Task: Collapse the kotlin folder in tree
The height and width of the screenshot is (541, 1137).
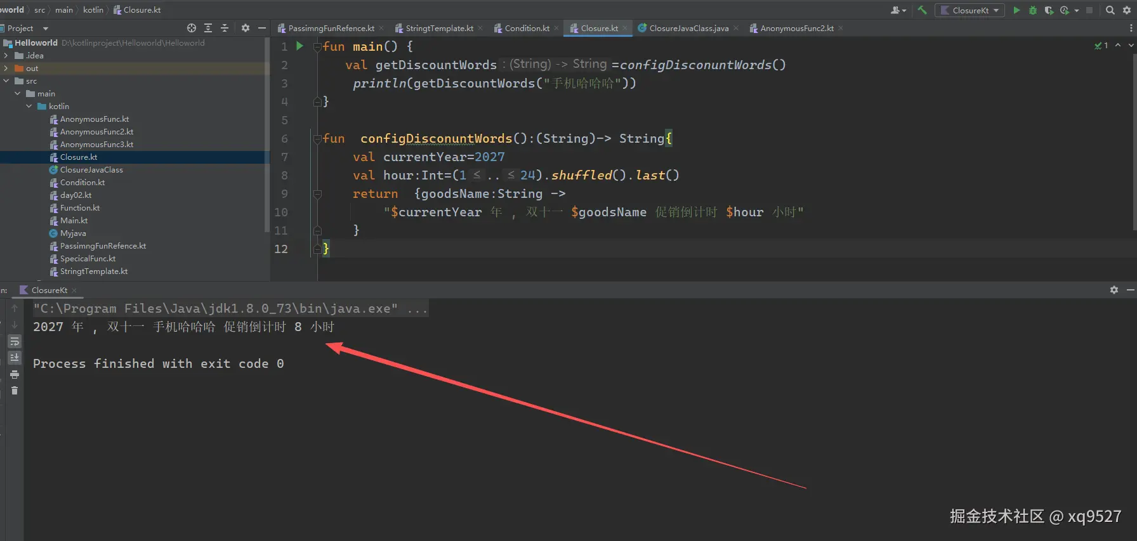Action: click(29, 107)
